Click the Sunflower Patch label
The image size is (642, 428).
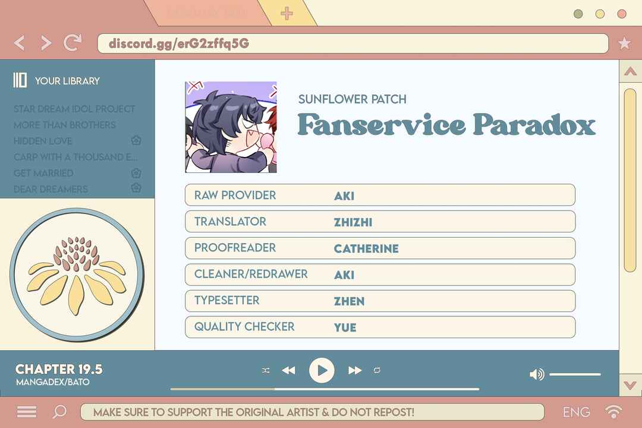click(x=352, y=99)
